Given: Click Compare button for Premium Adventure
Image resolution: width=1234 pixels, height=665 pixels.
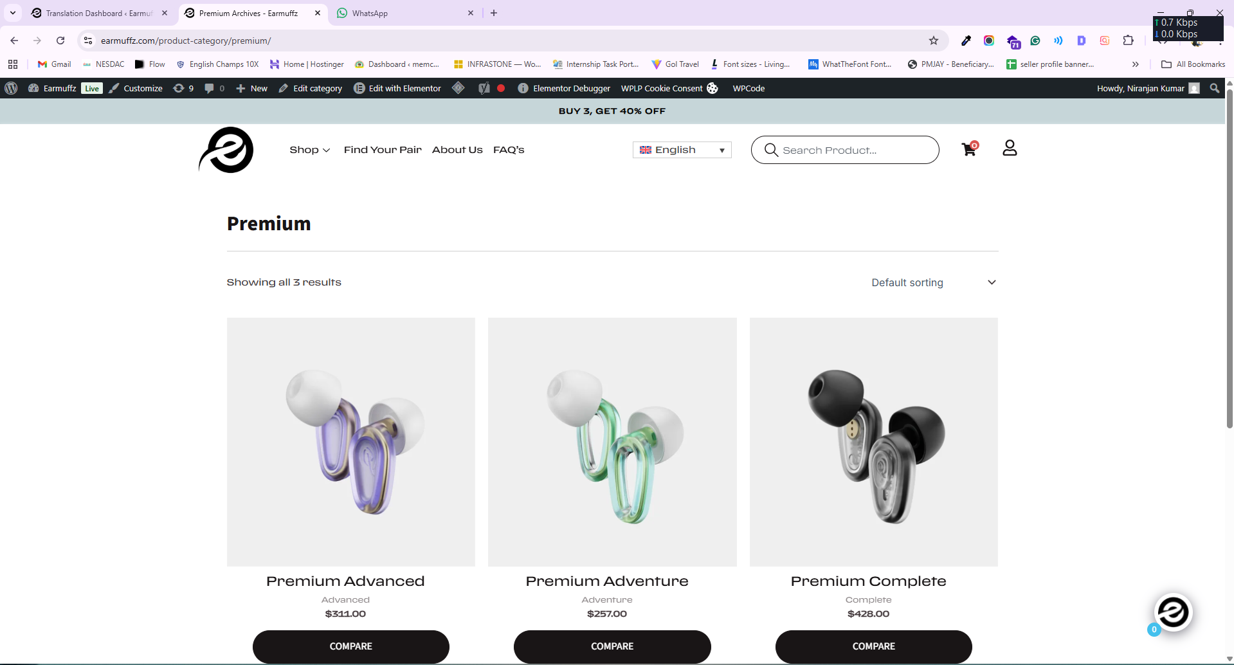Looking at the screenshot, I should click(612, 646).
